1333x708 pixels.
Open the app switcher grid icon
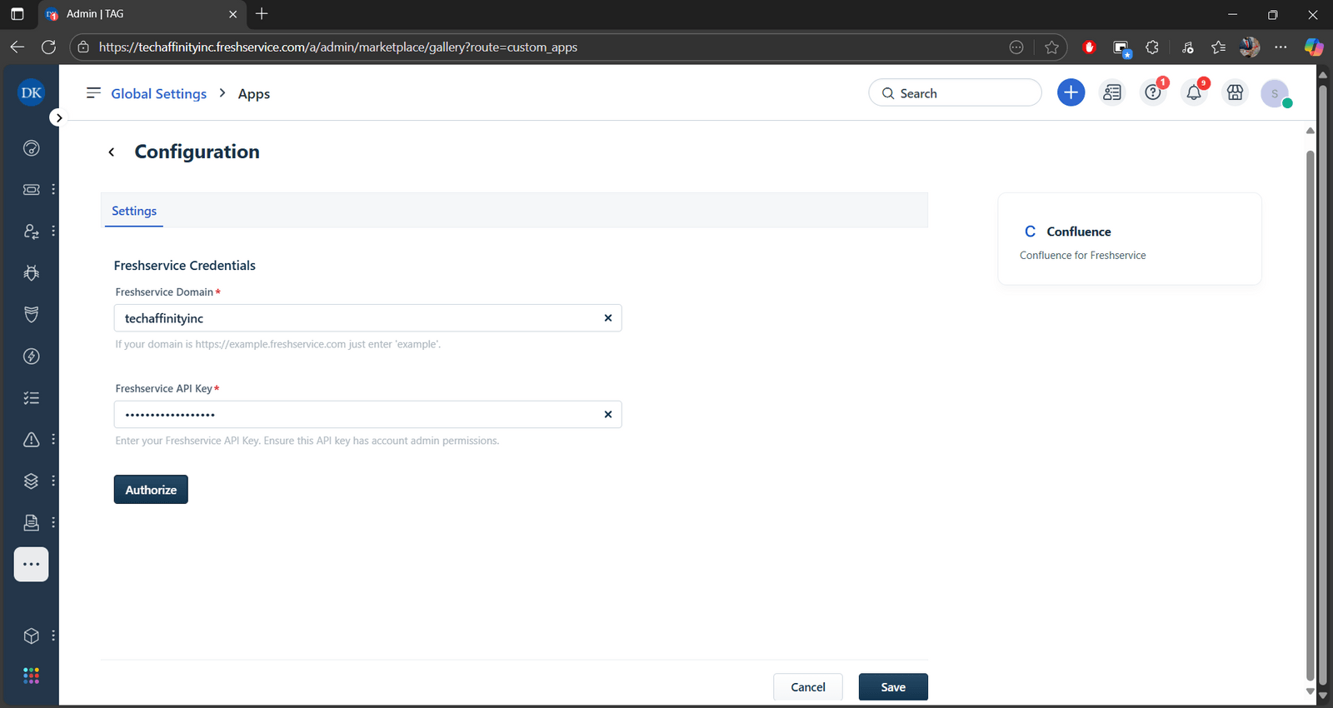(x=32, y=676)
